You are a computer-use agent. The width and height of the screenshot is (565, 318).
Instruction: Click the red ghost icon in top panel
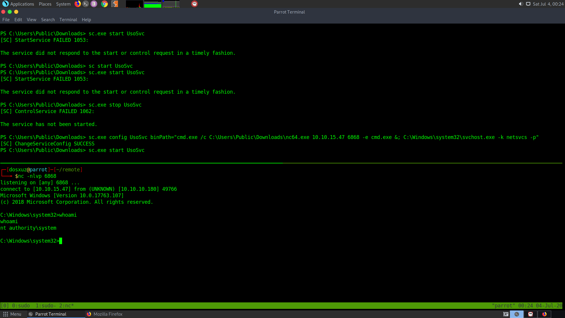tap(195, 4)
